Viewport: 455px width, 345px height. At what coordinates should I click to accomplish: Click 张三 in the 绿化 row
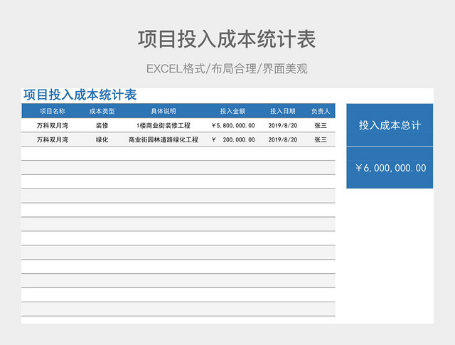[321, 139]
